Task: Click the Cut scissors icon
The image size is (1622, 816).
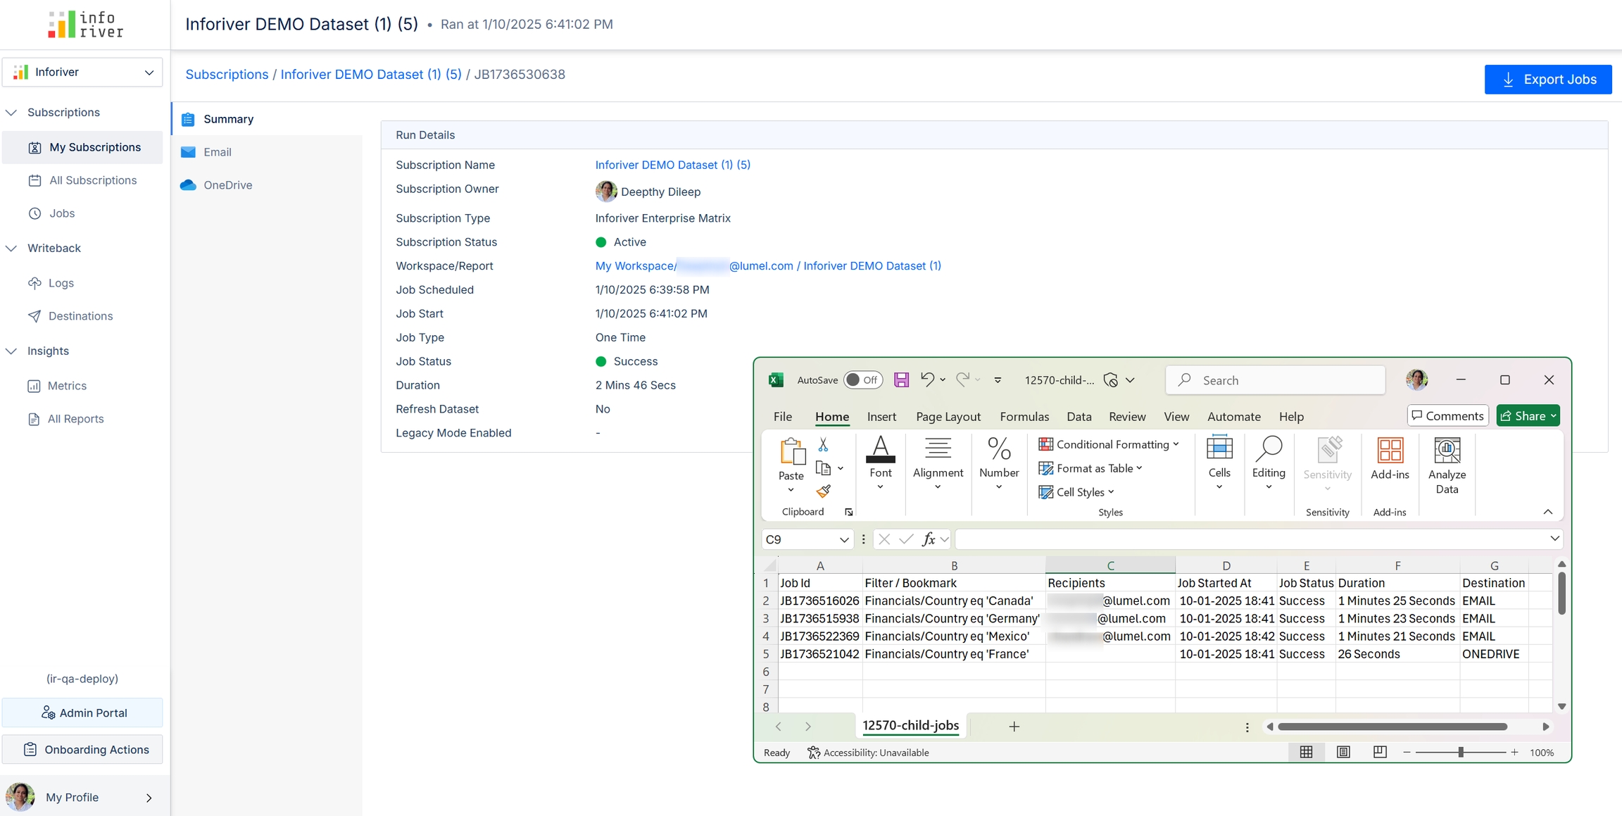Action: (x=823, y=445)
